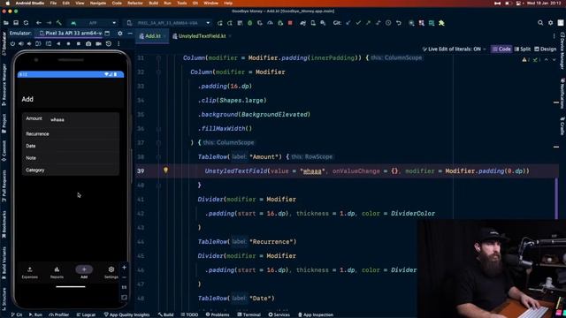Tap Reports tab in emulator app

tap(57, 272)
